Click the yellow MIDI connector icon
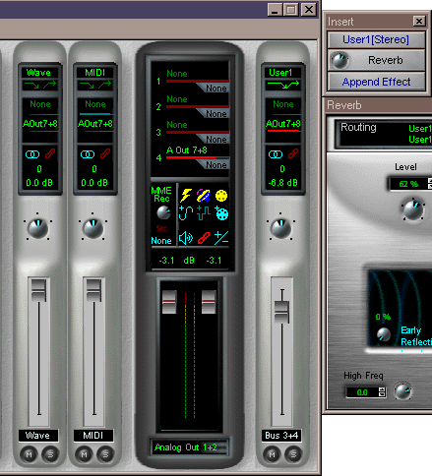The height and width of the screenshot is (476, 432). pos(221,196)
